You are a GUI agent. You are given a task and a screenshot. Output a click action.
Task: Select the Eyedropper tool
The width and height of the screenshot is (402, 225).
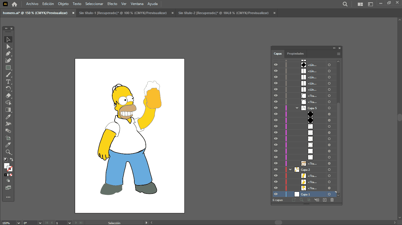[8, 117]
